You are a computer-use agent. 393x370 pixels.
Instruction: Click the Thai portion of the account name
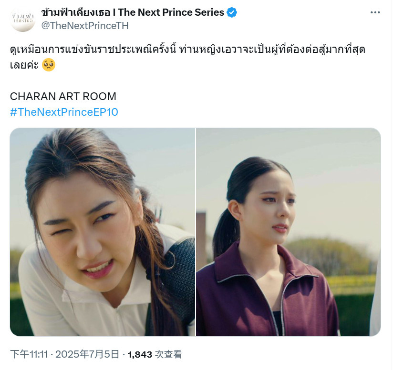click(x=76, y=12)
